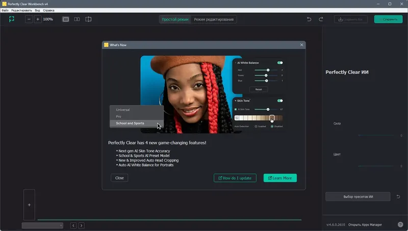Image resolution: width=408 pixels, height=231 pixels.
Task: Switch to Режим редактирования tab
Action: 214,19
